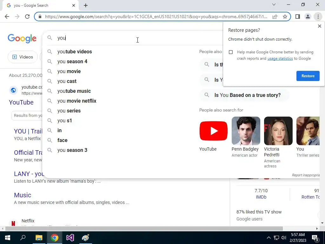The image size is (325, 244).
Task: Open the 'Music' sitelink
Action: [x=23, y=195]
